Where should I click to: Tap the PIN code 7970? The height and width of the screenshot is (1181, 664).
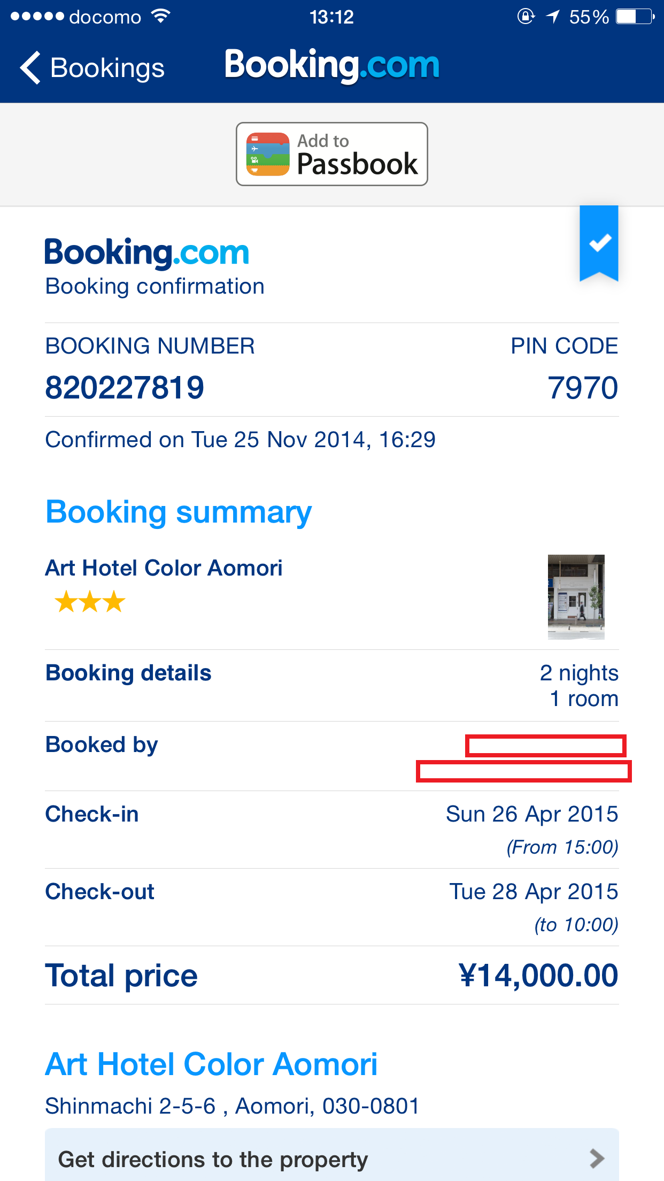582,387
